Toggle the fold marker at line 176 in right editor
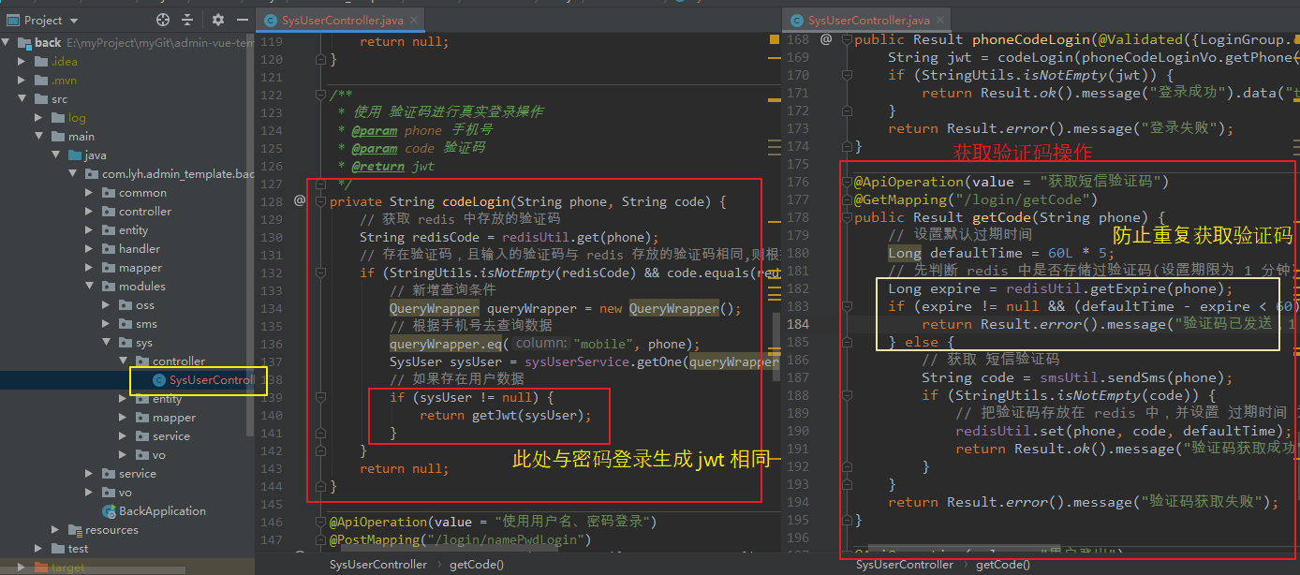The width and height of the screenshot is (1300, 575). click(847, 182)
